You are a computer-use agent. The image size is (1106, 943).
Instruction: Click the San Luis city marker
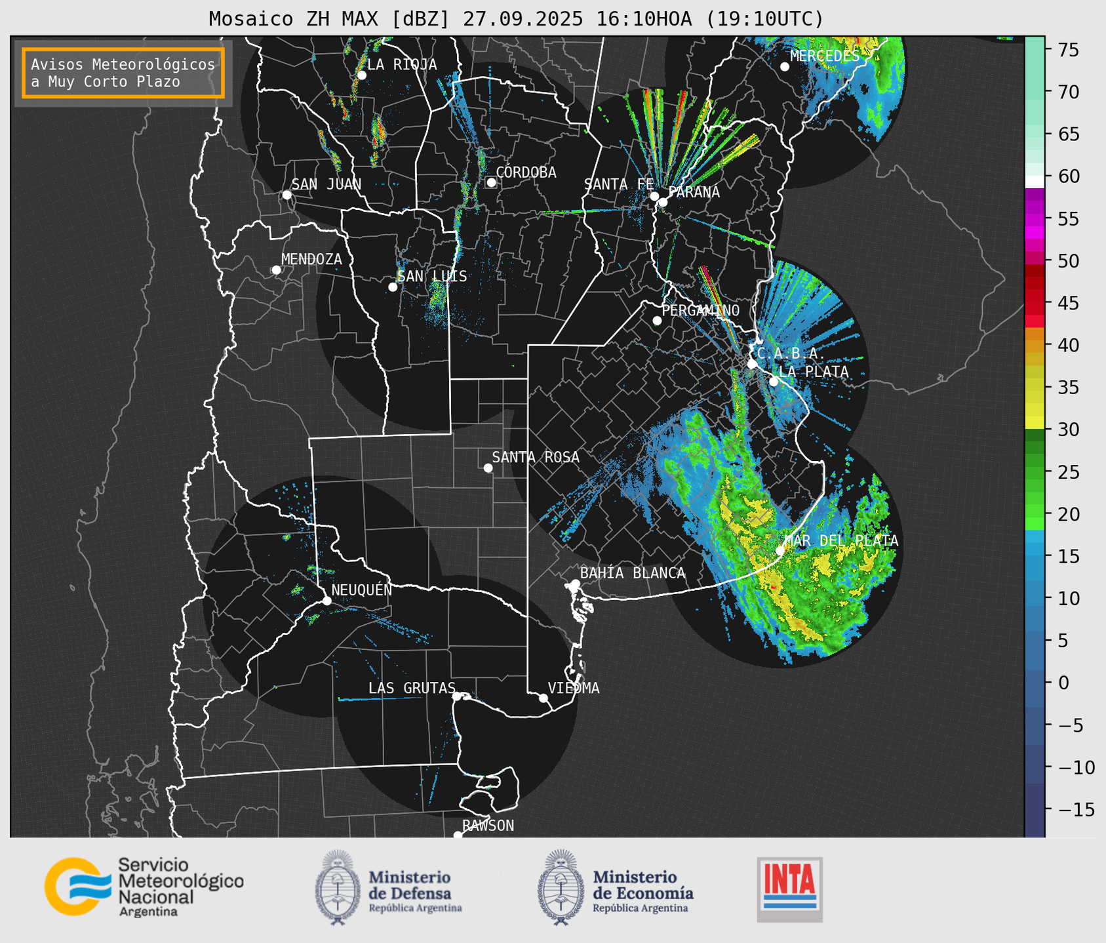[x=393, y=287]
